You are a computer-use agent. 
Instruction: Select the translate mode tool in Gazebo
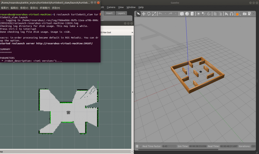point(144,14)
